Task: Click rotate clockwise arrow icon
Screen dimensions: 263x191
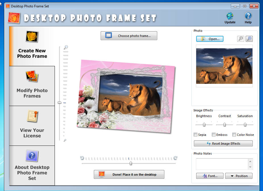Action: coord(175,158)
